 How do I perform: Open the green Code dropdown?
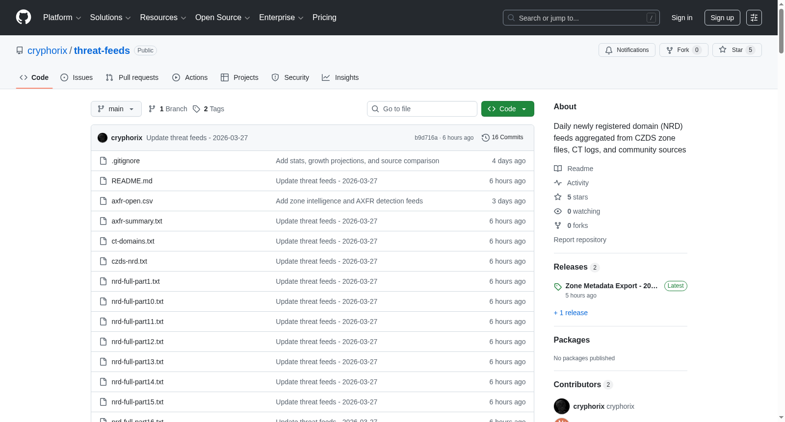point(508,109)
